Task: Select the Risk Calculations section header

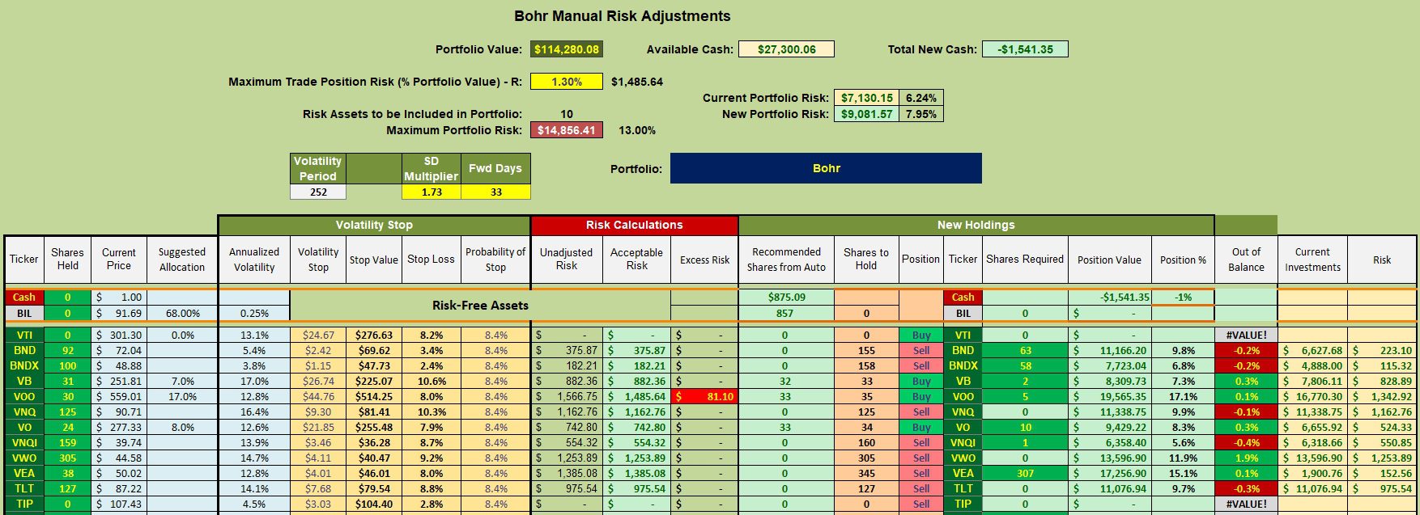Action: click(x=635, y=226)
